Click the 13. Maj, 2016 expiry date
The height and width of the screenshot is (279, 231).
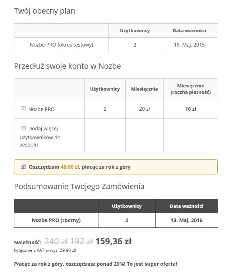point(186,220)
